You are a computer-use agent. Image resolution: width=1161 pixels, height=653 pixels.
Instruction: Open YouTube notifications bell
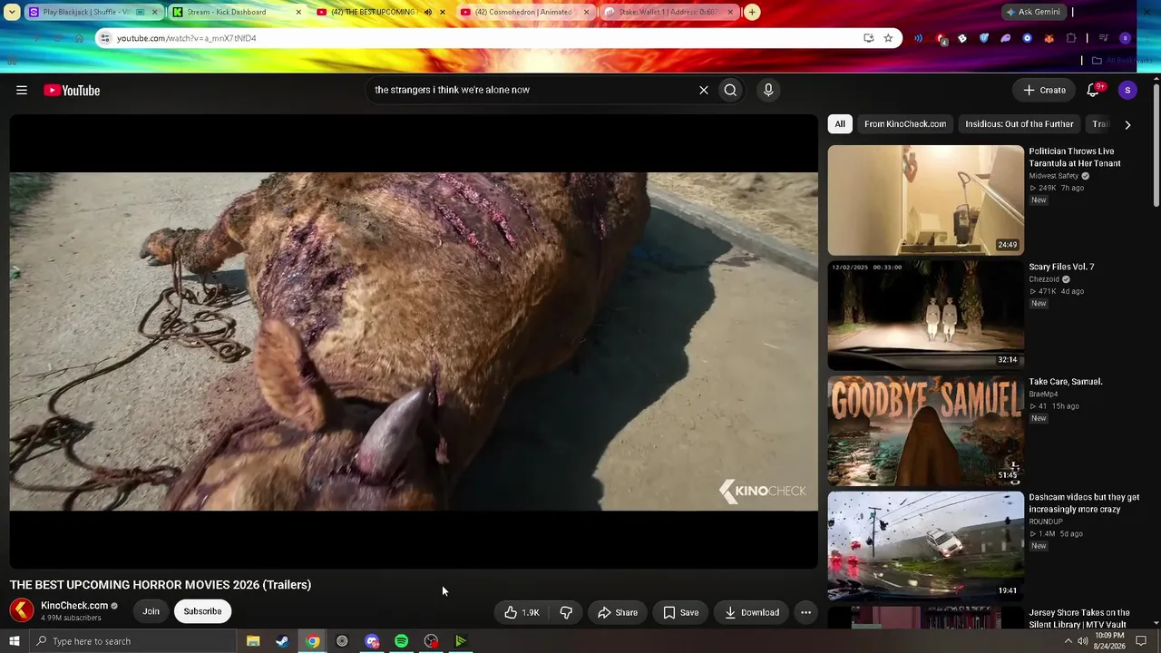[1093, 90]
